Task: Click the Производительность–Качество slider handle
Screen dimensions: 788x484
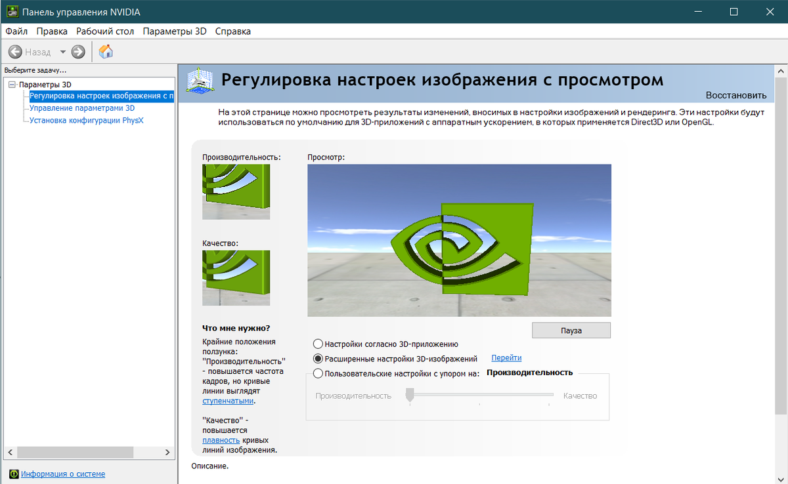Action: [409, 395]
